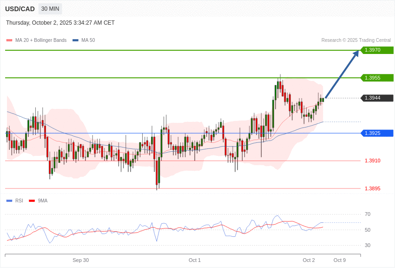This screenshot has width=395, height=268.
Task: Select the green 1.3970 resistance price tag
Action: tap(377, 50)
